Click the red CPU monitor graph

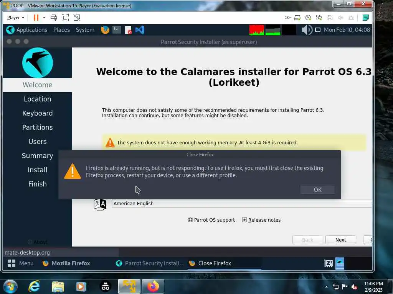[x=257, y=30]
